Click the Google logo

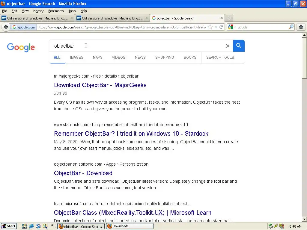point(21,47)
